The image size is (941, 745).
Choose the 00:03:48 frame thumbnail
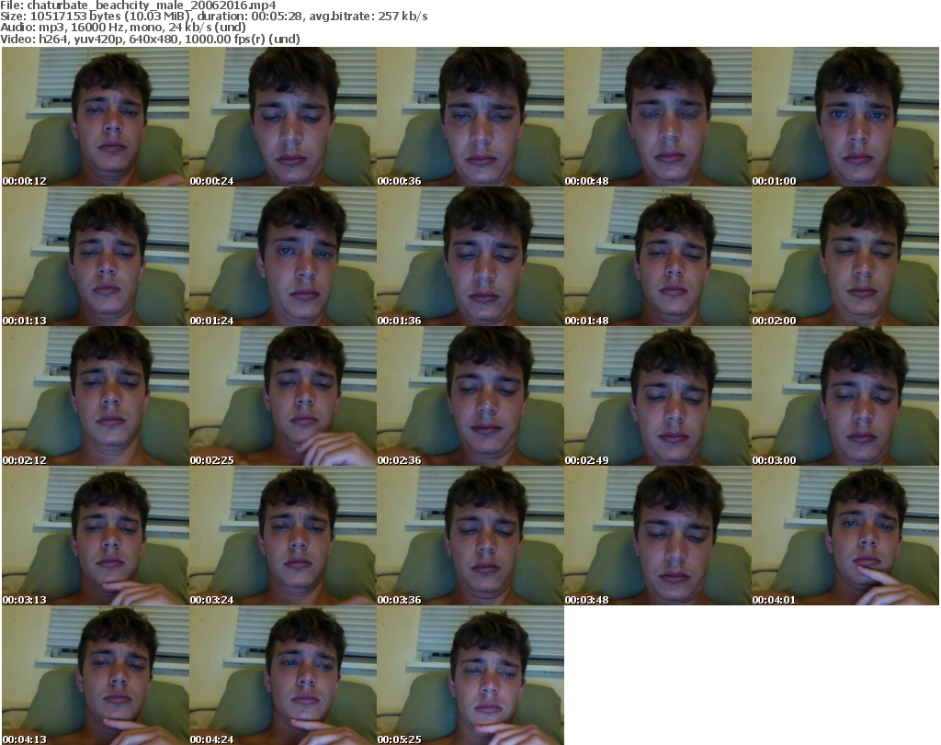(x=658, y=536)
